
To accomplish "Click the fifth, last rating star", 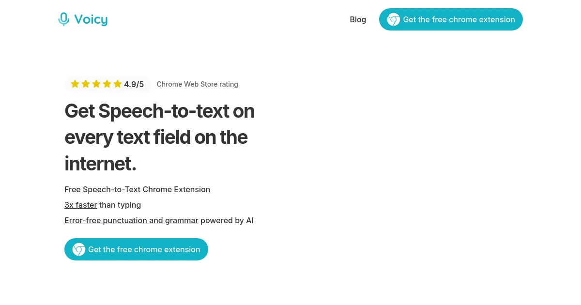I will pyautogui.click(x=118, y=84).
